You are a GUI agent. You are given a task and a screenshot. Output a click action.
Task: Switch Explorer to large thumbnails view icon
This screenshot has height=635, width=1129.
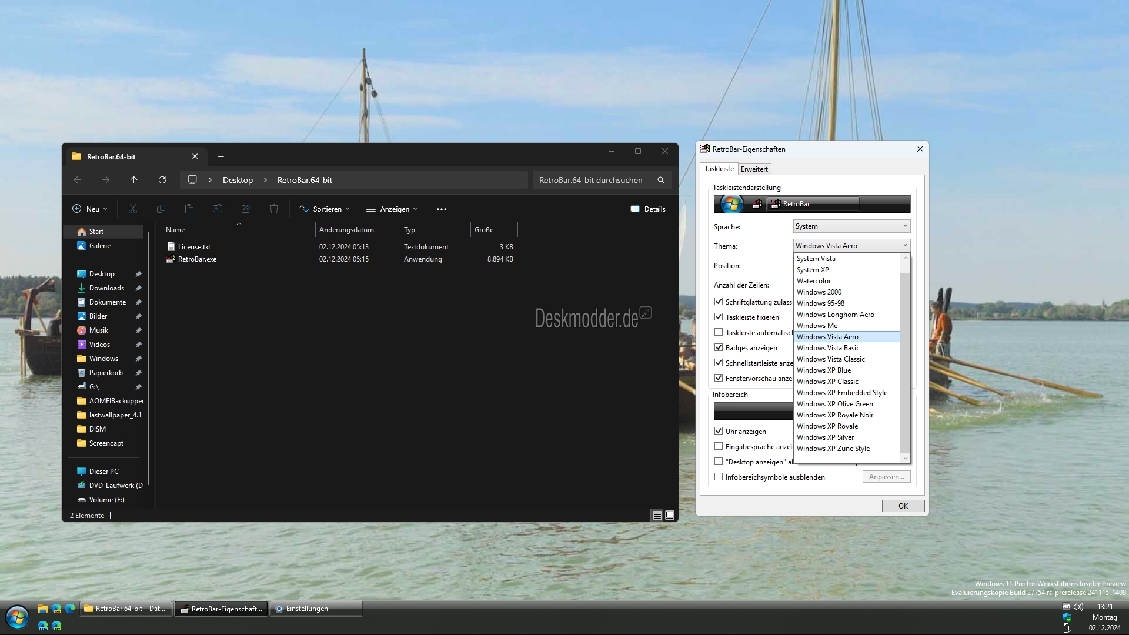point(670,516)
